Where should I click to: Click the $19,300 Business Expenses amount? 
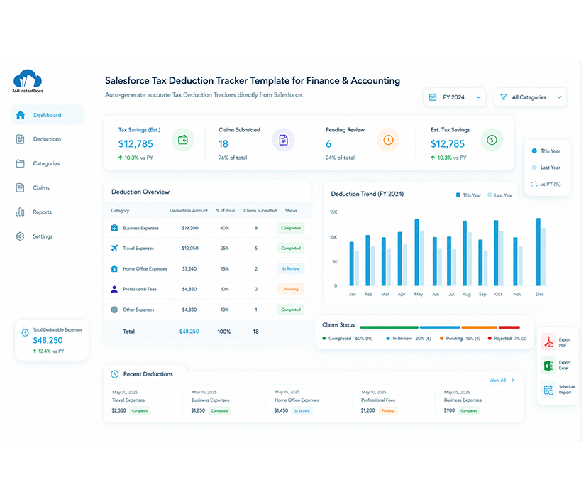(190, 228)
